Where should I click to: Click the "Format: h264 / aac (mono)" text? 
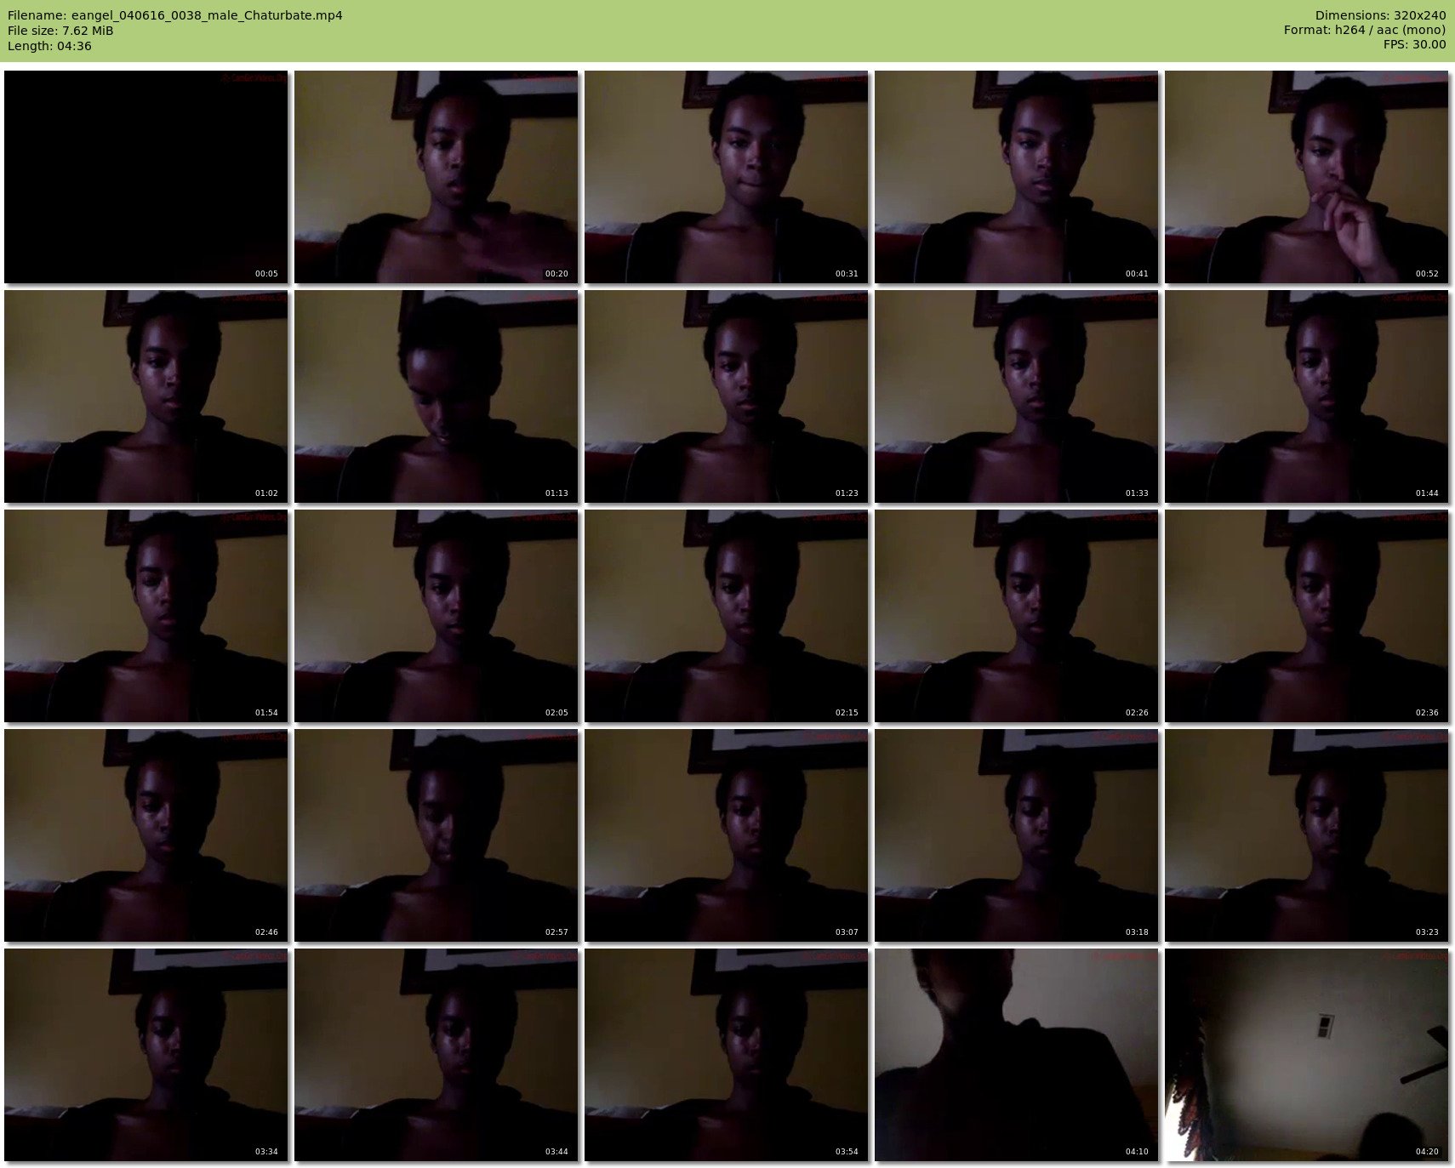tap(1365, 31)
